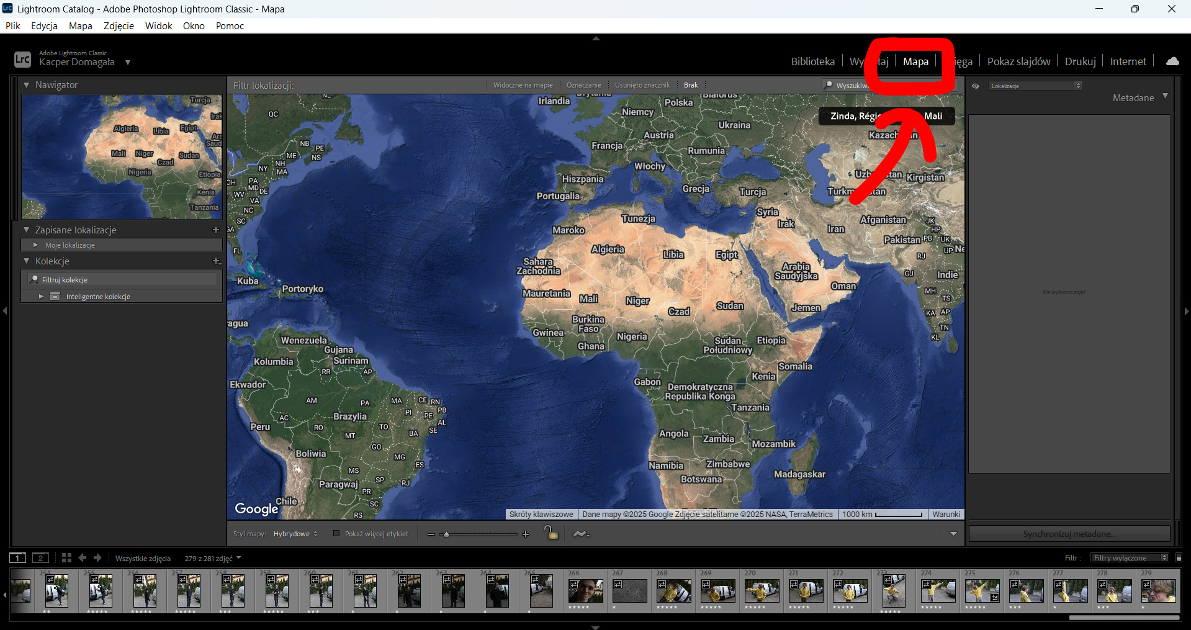The image size is (1191, 630).
Task: Toggle the filter switch next to Filtry wyłączone
Action: click(1179, 558)
